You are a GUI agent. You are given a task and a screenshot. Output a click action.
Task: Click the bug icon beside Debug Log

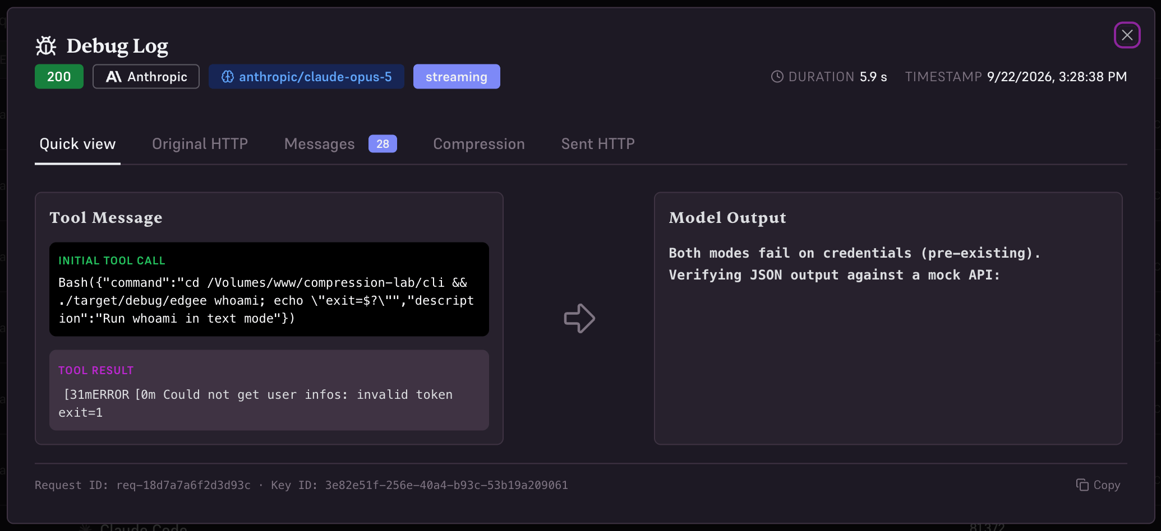46,46
